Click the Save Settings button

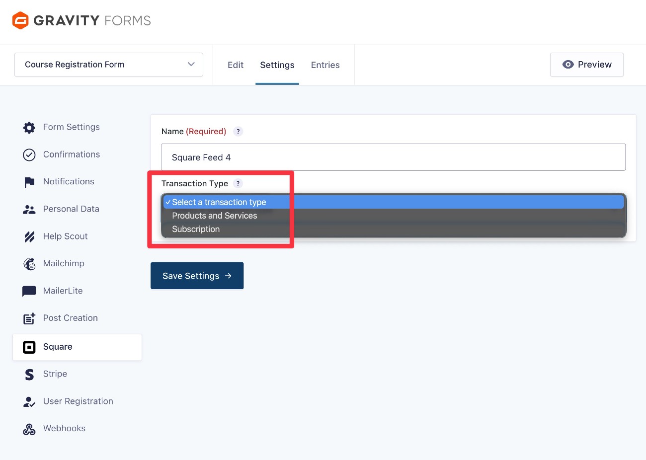tap(197, 276)
